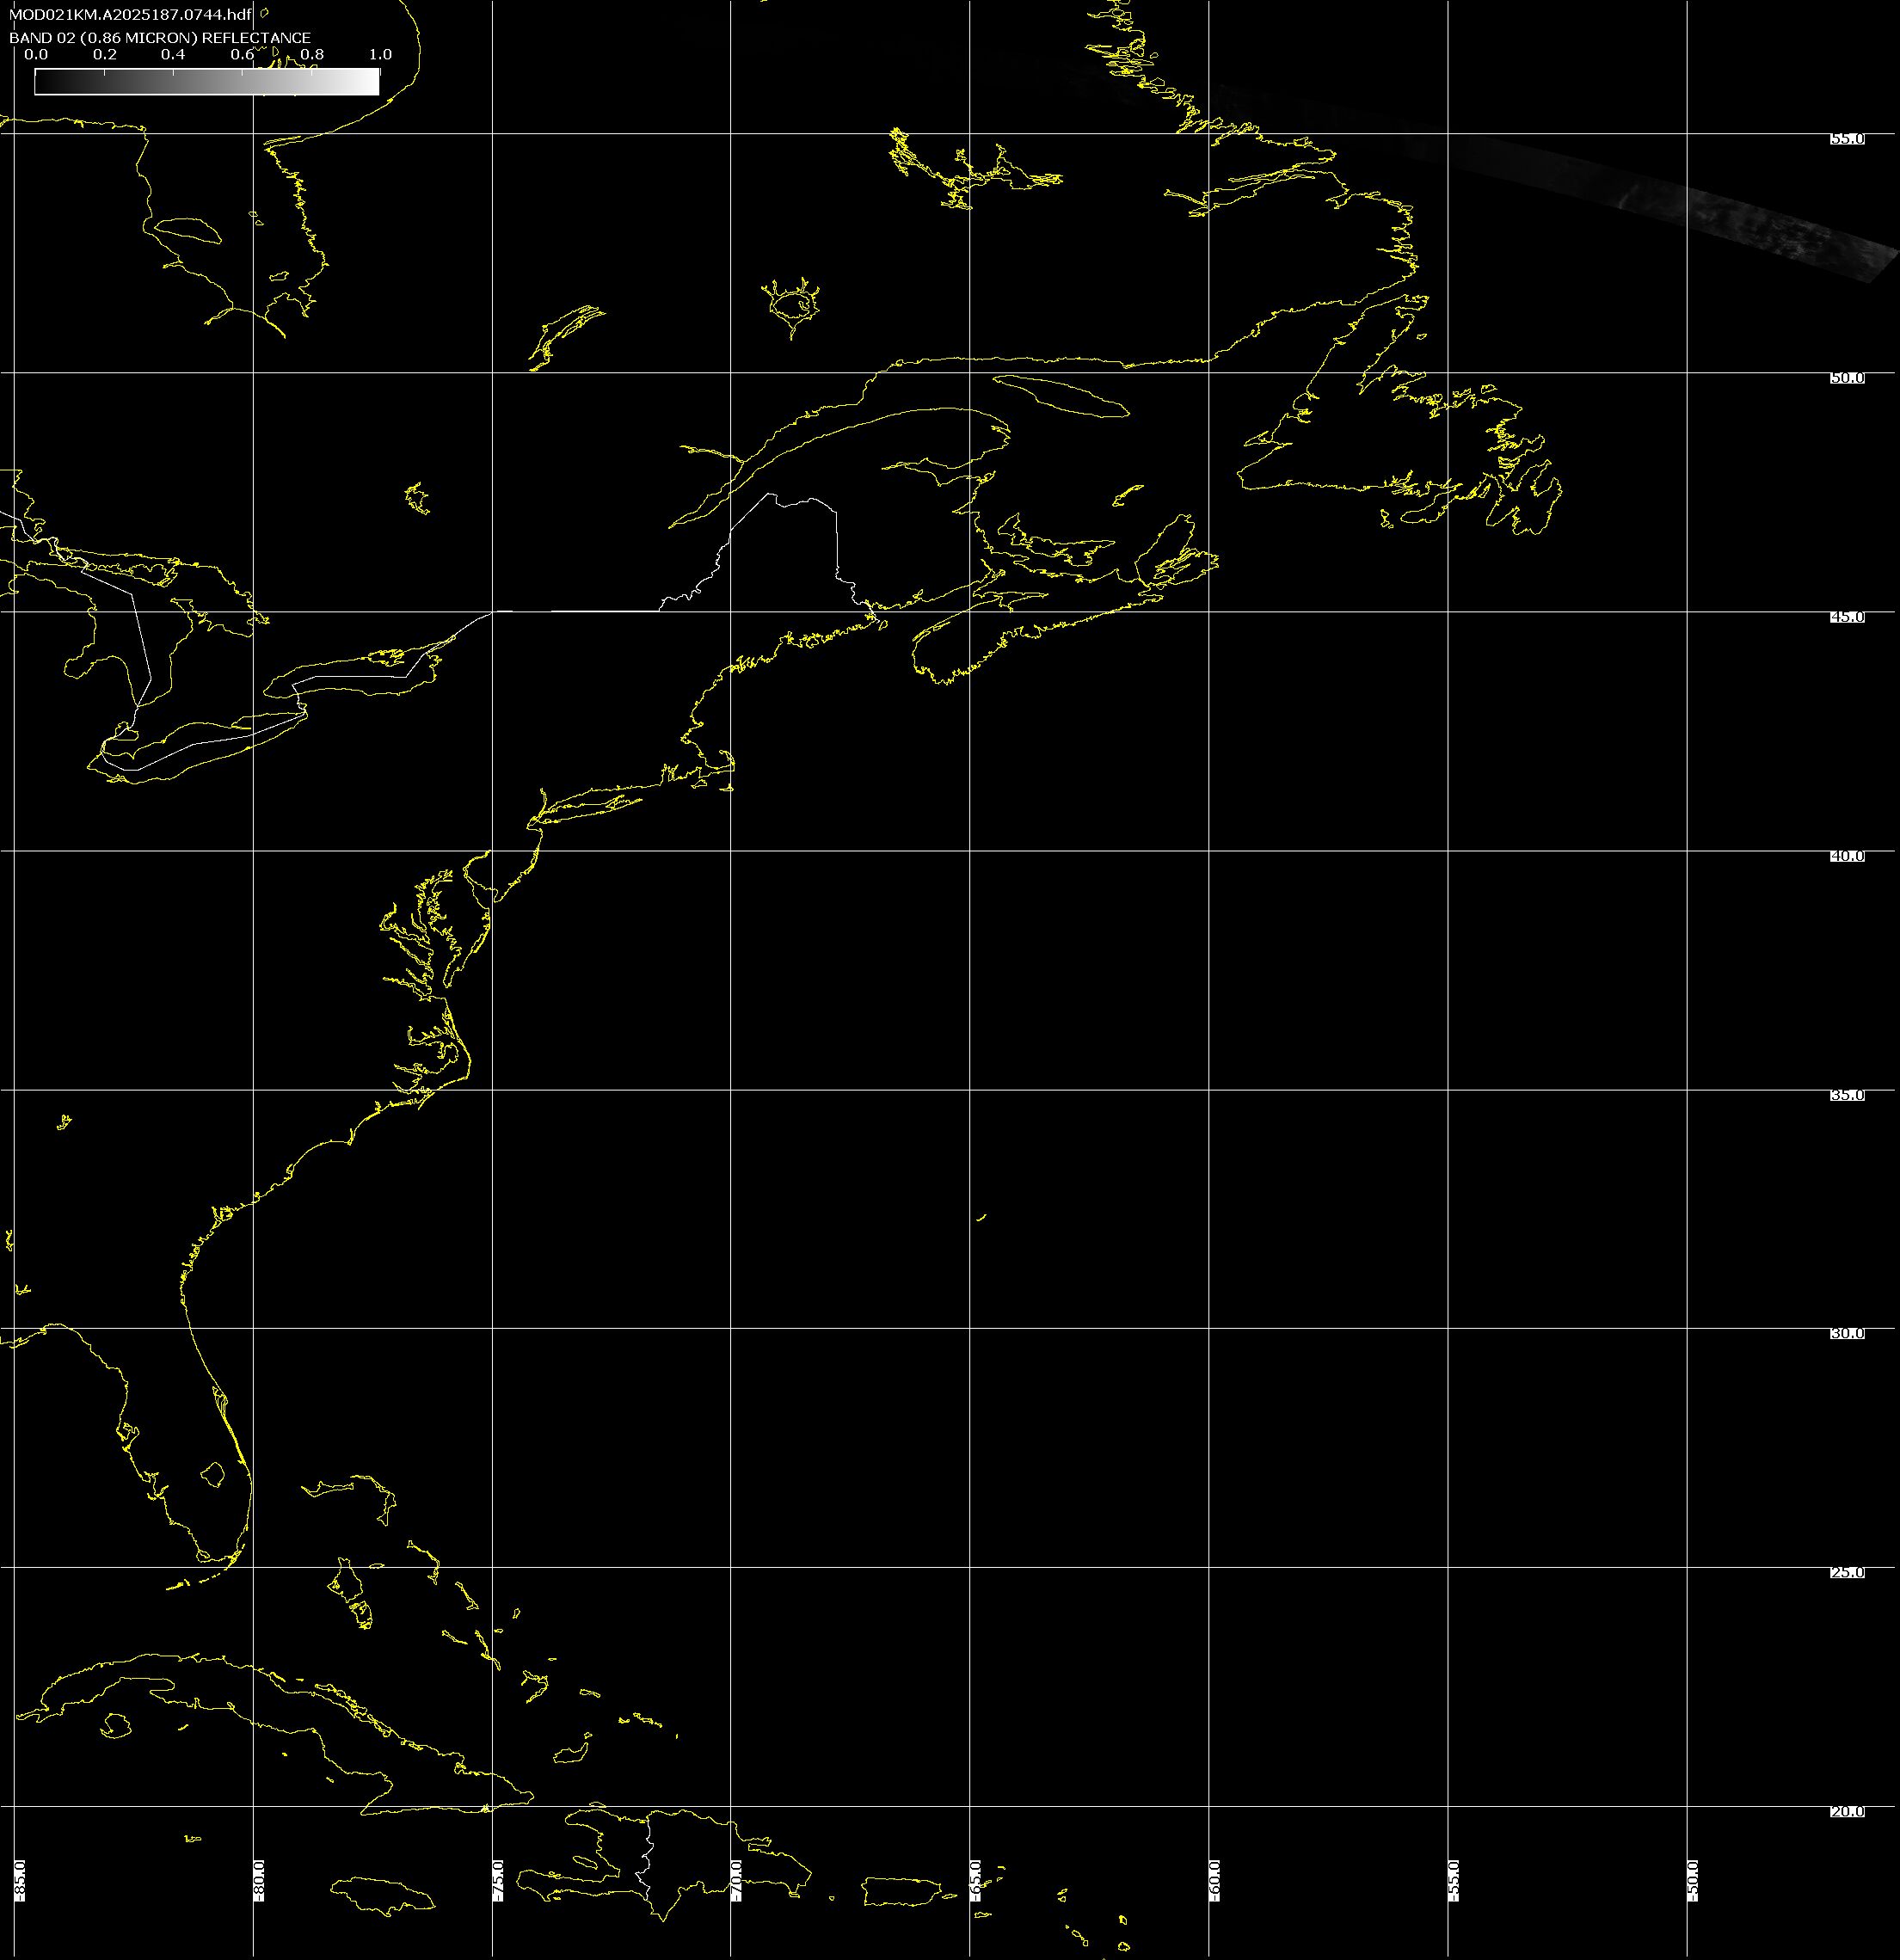This screenshot has width=1900, height=1960.
Task: Select the 30.0 latitude label
Action: (x=1847, y=1333)
